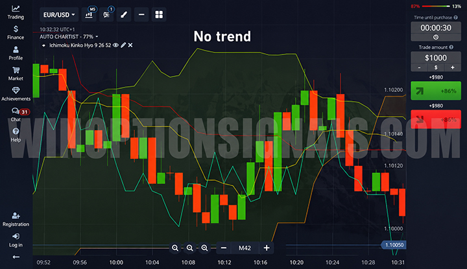This screenshot has height=269, width=467.
Task: Buy up with green +86% button
Action: (436, 91)
